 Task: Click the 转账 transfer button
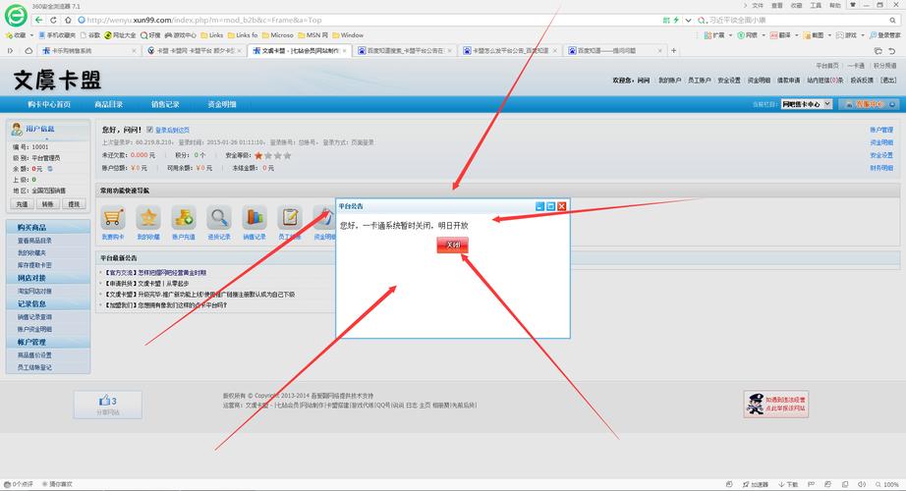tap(48, 204)
